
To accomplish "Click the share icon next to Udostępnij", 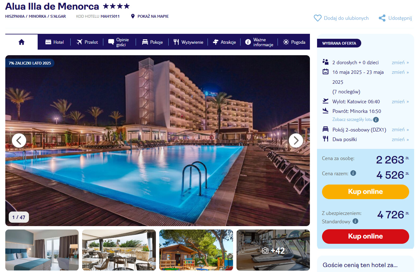I will pos(382,18).
